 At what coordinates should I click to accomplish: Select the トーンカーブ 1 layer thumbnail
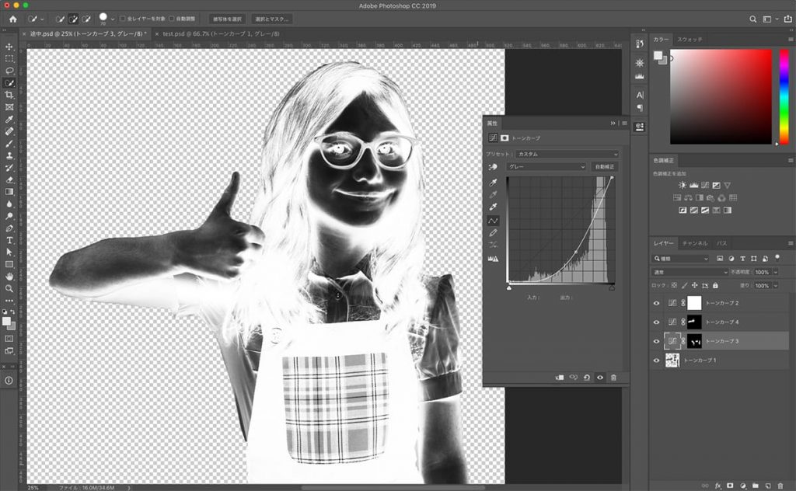click(672, 360)
